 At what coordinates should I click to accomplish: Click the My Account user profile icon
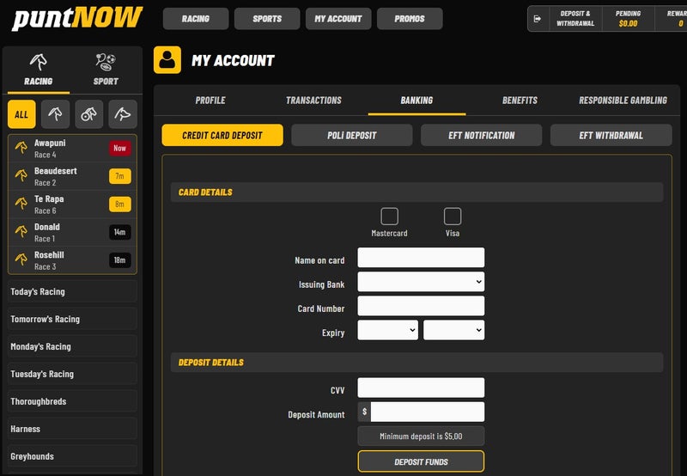[167, 60]
